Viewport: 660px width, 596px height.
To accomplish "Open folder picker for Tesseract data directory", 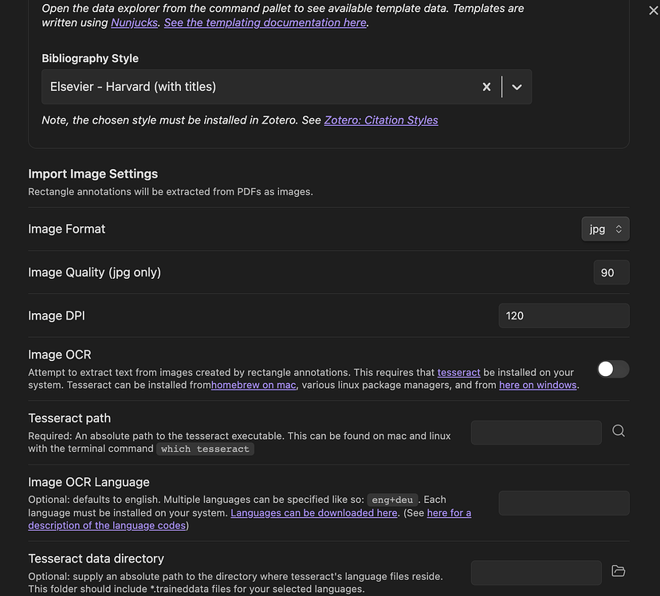I will click(x=619, y=572).
